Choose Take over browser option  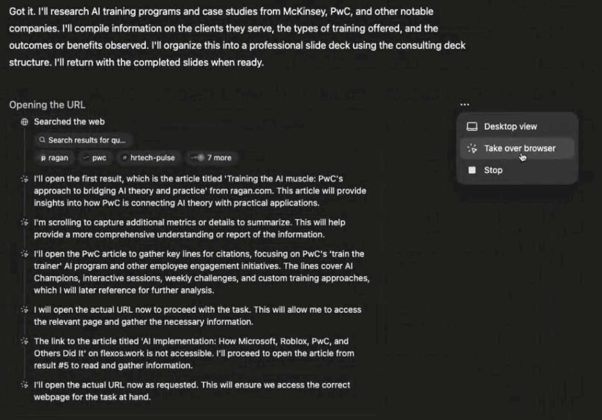pos(520,148)
